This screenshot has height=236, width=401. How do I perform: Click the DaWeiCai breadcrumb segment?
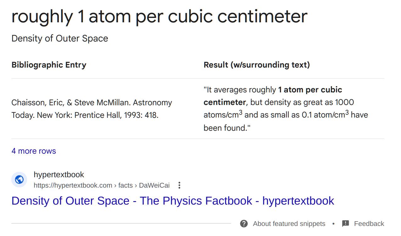click(154, 185)
